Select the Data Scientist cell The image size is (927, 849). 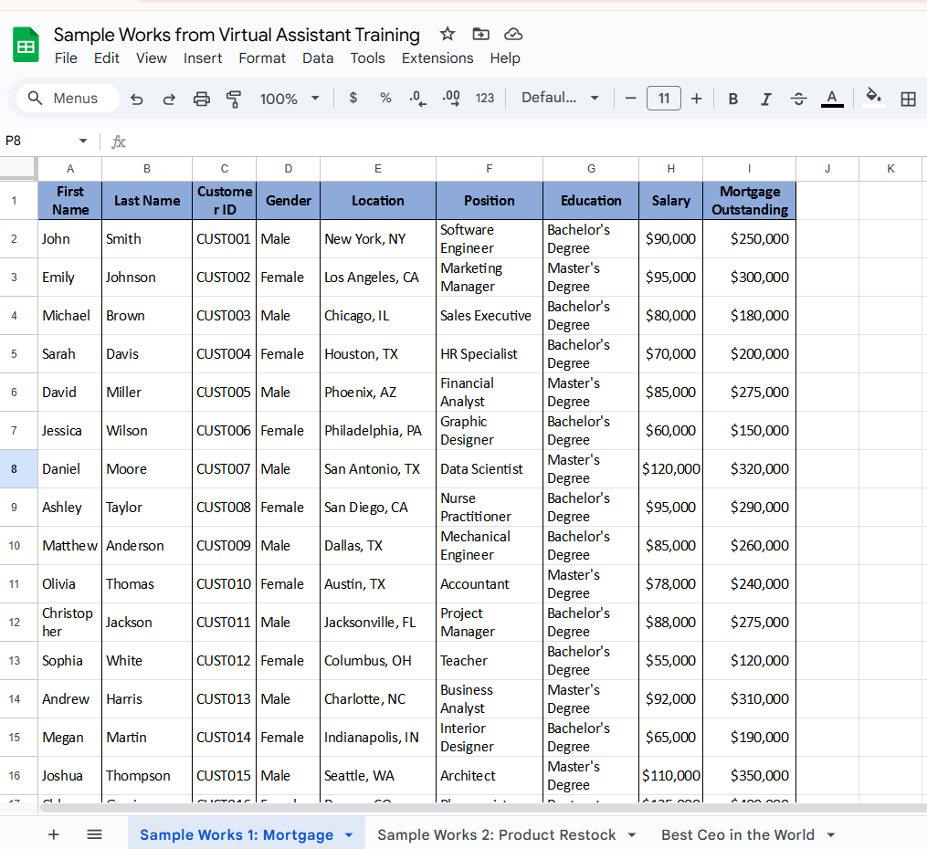(489, 469)
